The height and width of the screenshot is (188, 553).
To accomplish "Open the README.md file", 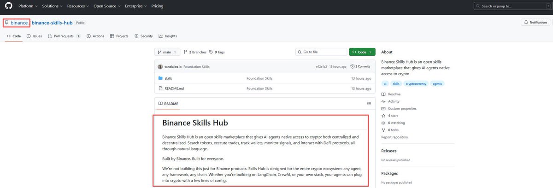I will click(174, 88).
